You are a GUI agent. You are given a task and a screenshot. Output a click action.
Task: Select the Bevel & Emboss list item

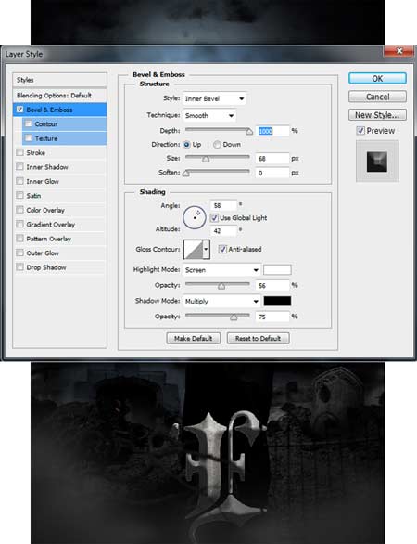[60, 110]
